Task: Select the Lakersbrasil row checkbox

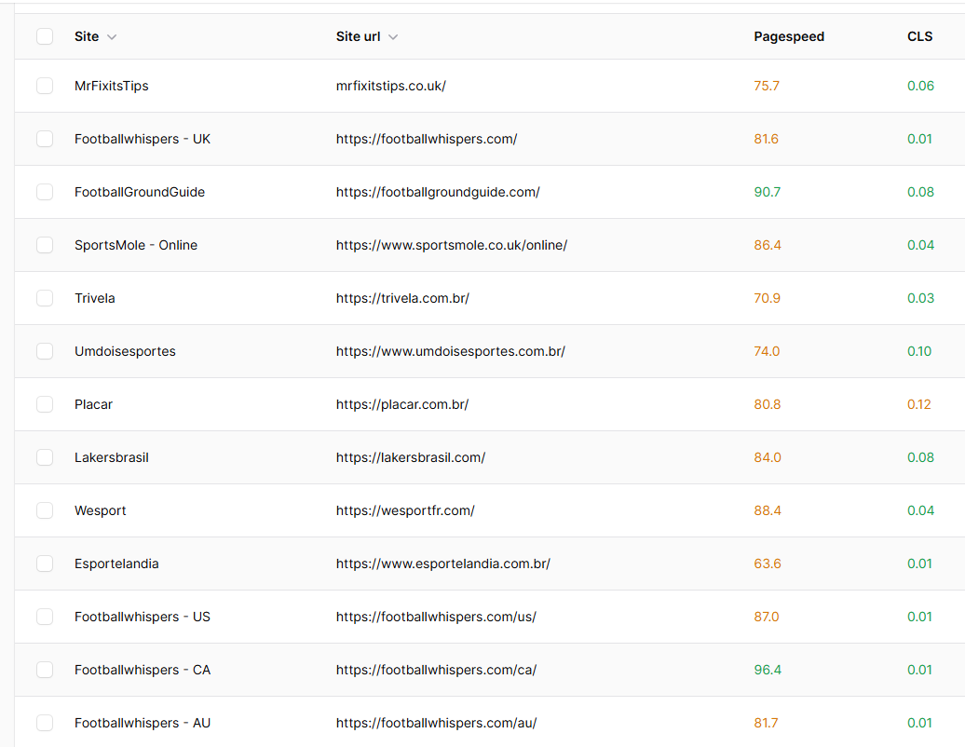Action: [x=45, y=457]
